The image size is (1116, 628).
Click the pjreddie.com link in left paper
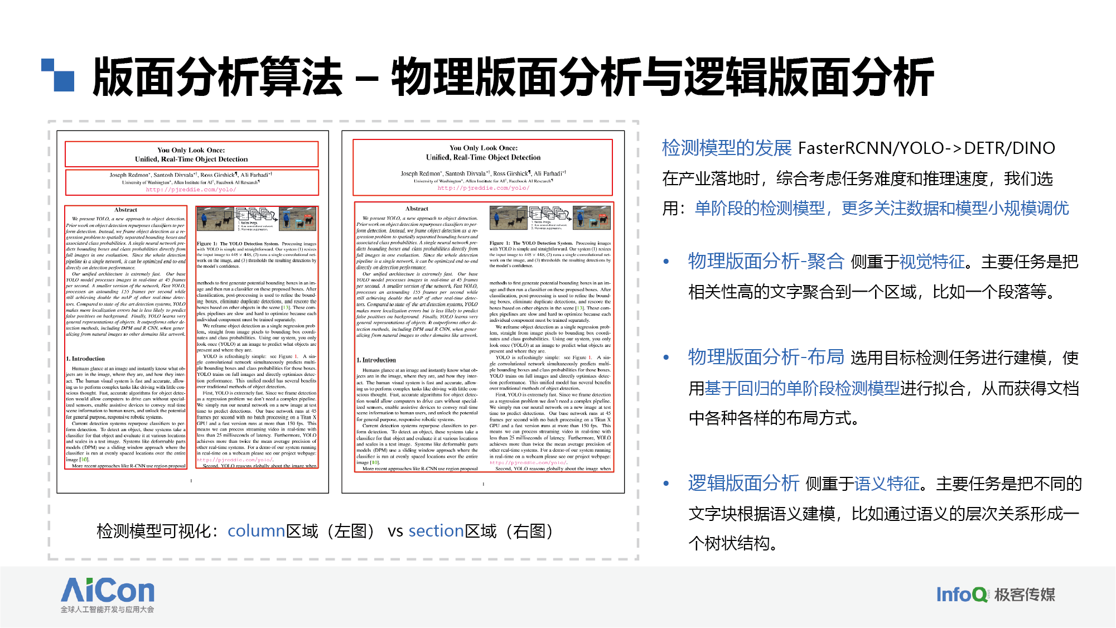(191, 190)
